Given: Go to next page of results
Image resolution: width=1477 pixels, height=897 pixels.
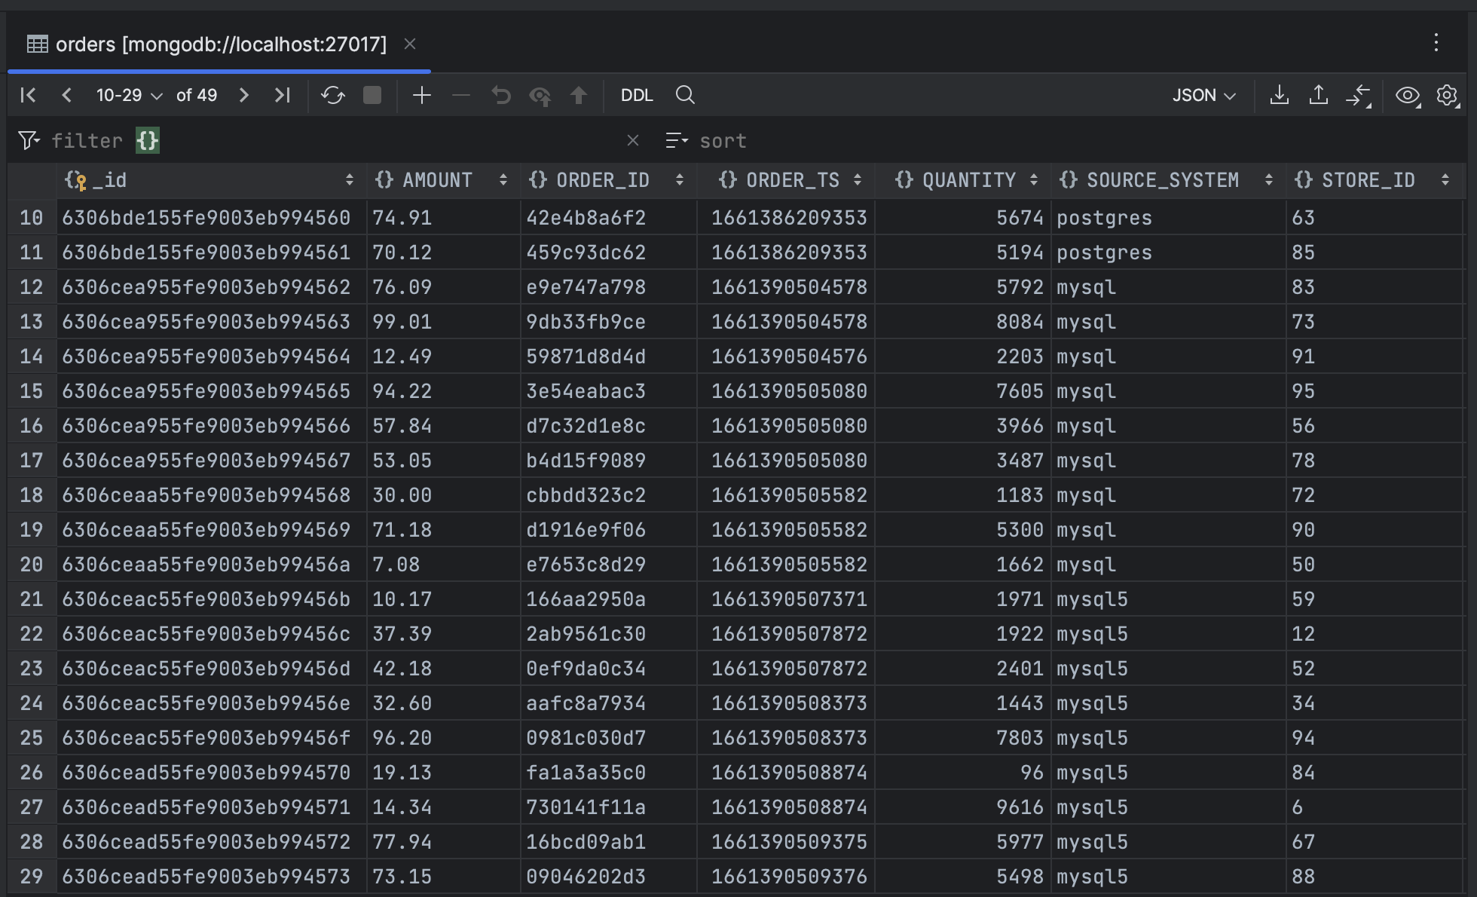Looking at the screenshot, I should point(243,95).
